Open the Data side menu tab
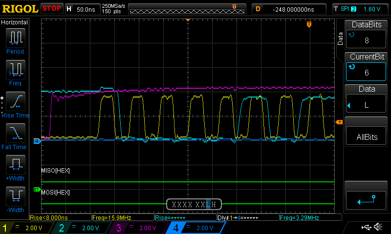The height and width of the screenshot is (234, 391). pos(340,39)
